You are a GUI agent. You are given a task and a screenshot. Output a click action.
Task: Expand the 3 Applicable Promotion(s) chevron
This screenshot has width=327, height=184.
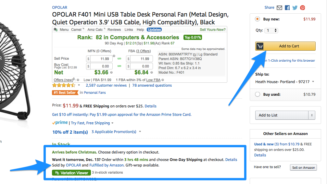tap(140, 131)
